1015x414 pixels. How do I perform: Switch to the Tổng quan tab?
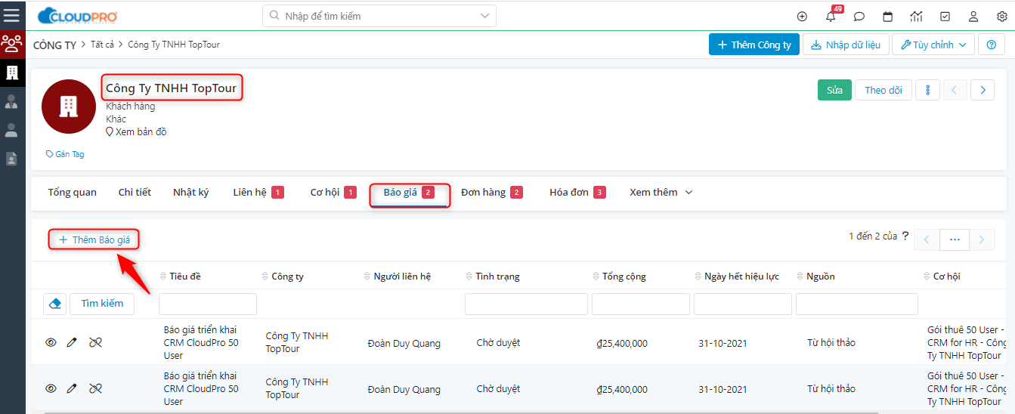click(x=73, y=192)
